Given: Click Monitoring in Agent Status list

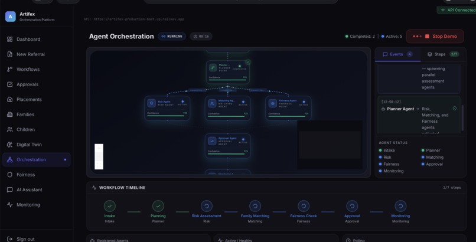Looking at the screenshot, I should [391, 171].
